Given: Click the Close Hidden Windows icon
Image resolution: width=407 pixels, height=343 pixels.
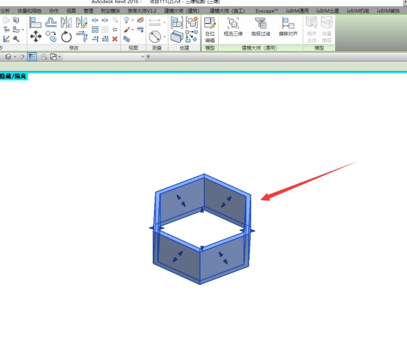Looking at the screenshot, I should [44, 57].
